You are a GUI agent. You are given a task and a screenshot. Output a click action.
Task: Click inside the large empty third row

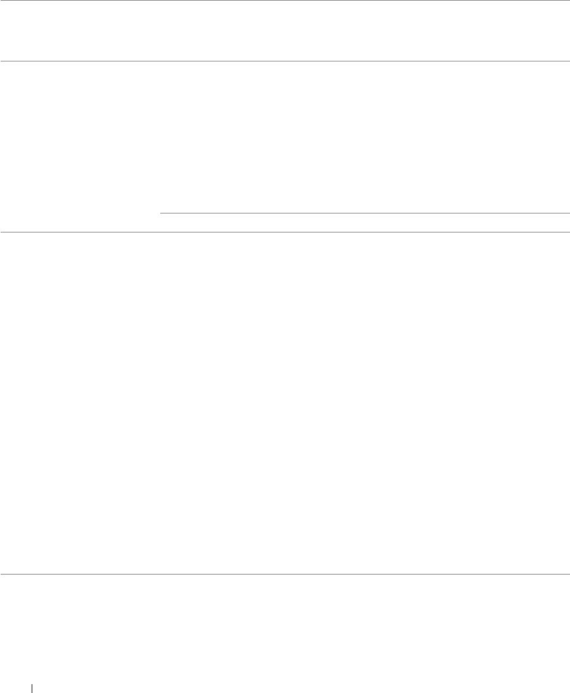(x=285, y=403)
